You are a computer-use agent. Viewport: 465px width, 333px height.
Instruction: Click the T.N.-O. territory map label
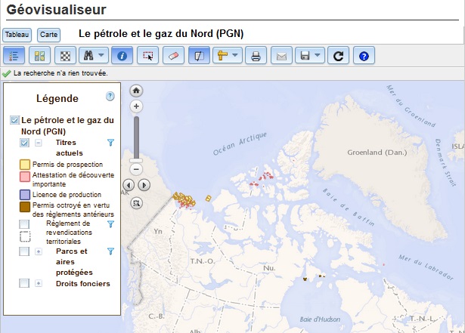202,261
